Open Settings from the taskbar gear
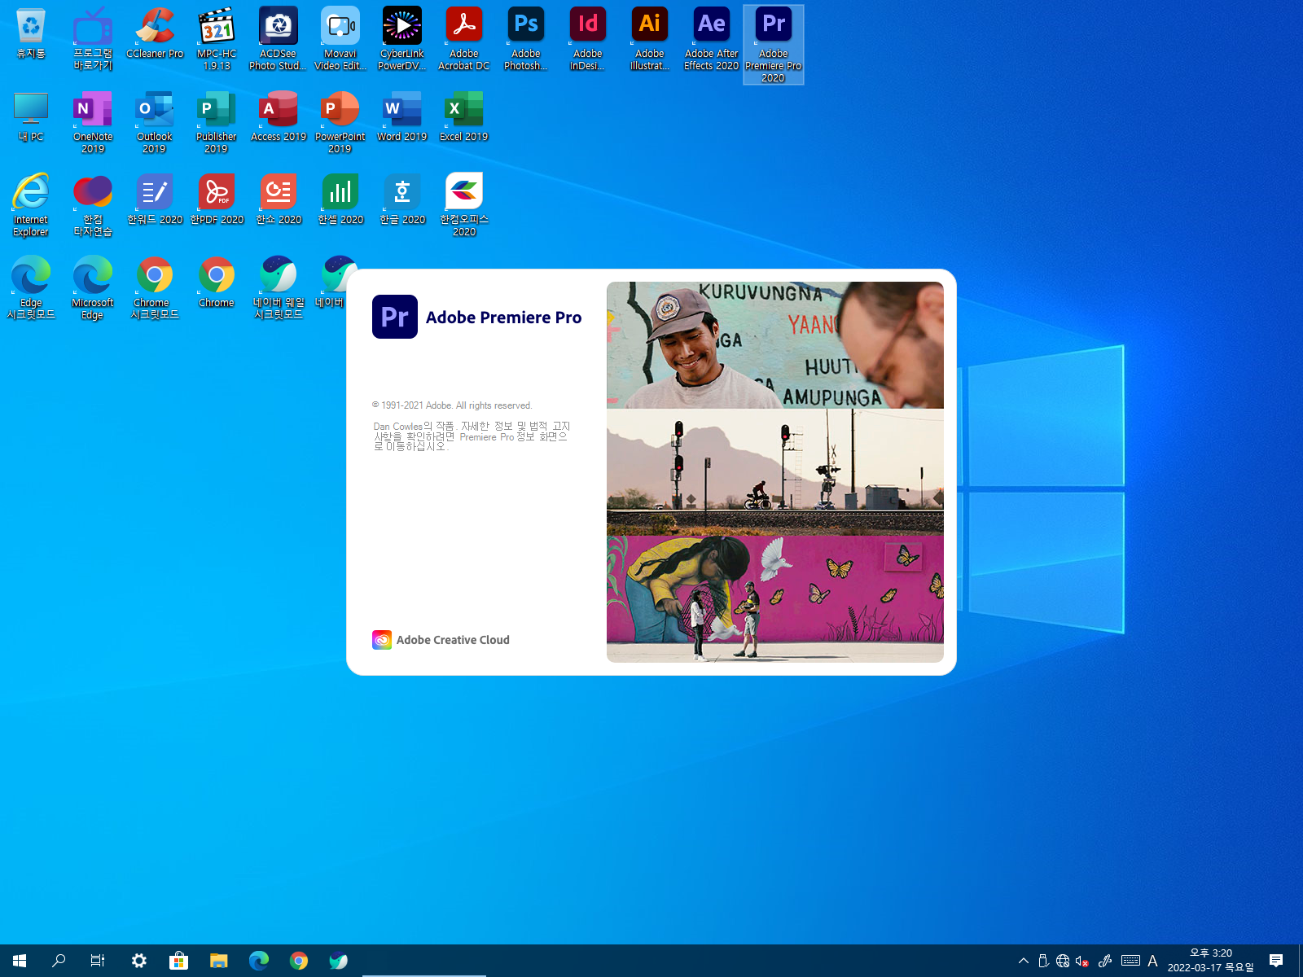The height and width of the screenshot is (977, 1303). 139,961
